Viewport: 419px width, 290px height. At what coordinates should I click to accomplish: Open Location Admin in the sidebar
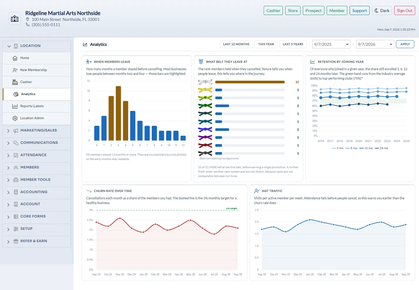37,118
